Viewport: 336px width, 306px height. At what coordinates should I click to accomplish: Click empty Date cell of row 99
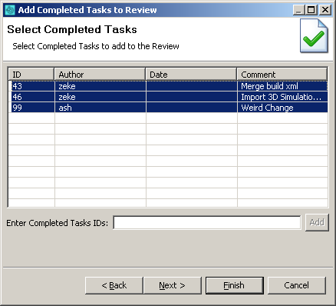point(192,108)
